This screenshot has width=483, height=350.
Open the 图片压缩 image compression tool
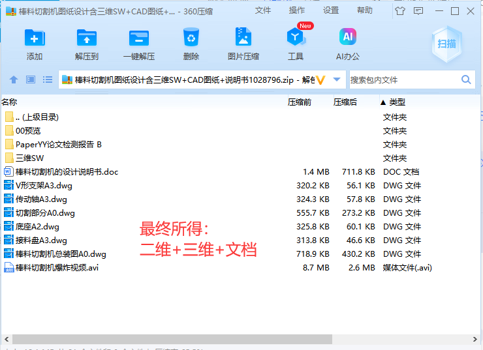coord(243,37)
